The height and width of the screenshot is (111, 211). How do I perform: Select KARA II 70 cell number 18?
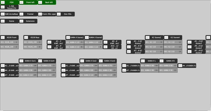(x=28, y=66)
